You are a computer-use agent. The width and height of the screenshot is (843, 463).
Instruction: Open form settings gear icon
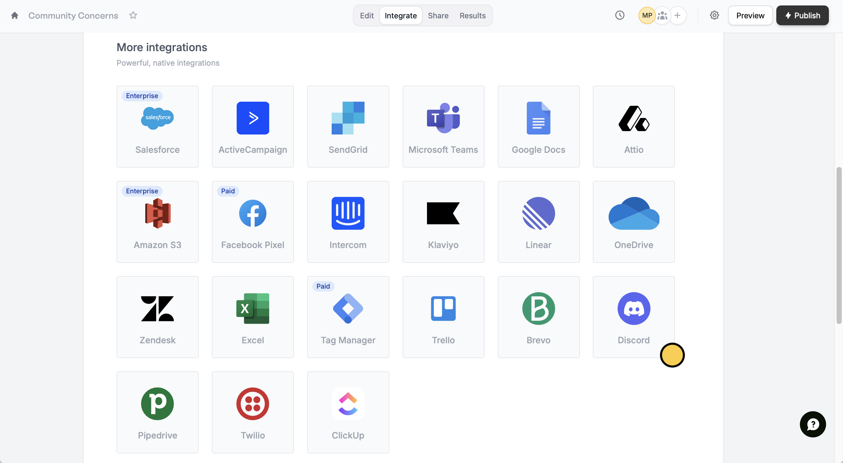click(714, 15)
